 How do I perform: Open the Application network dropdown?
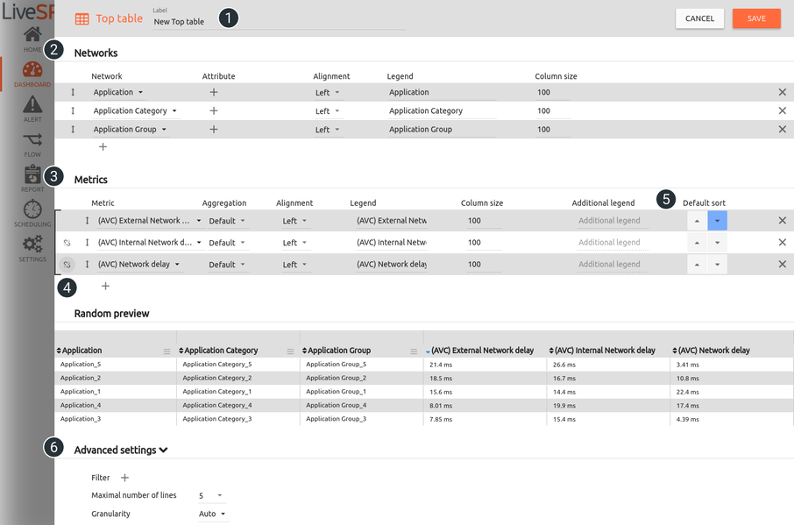[x=118, y=92]
